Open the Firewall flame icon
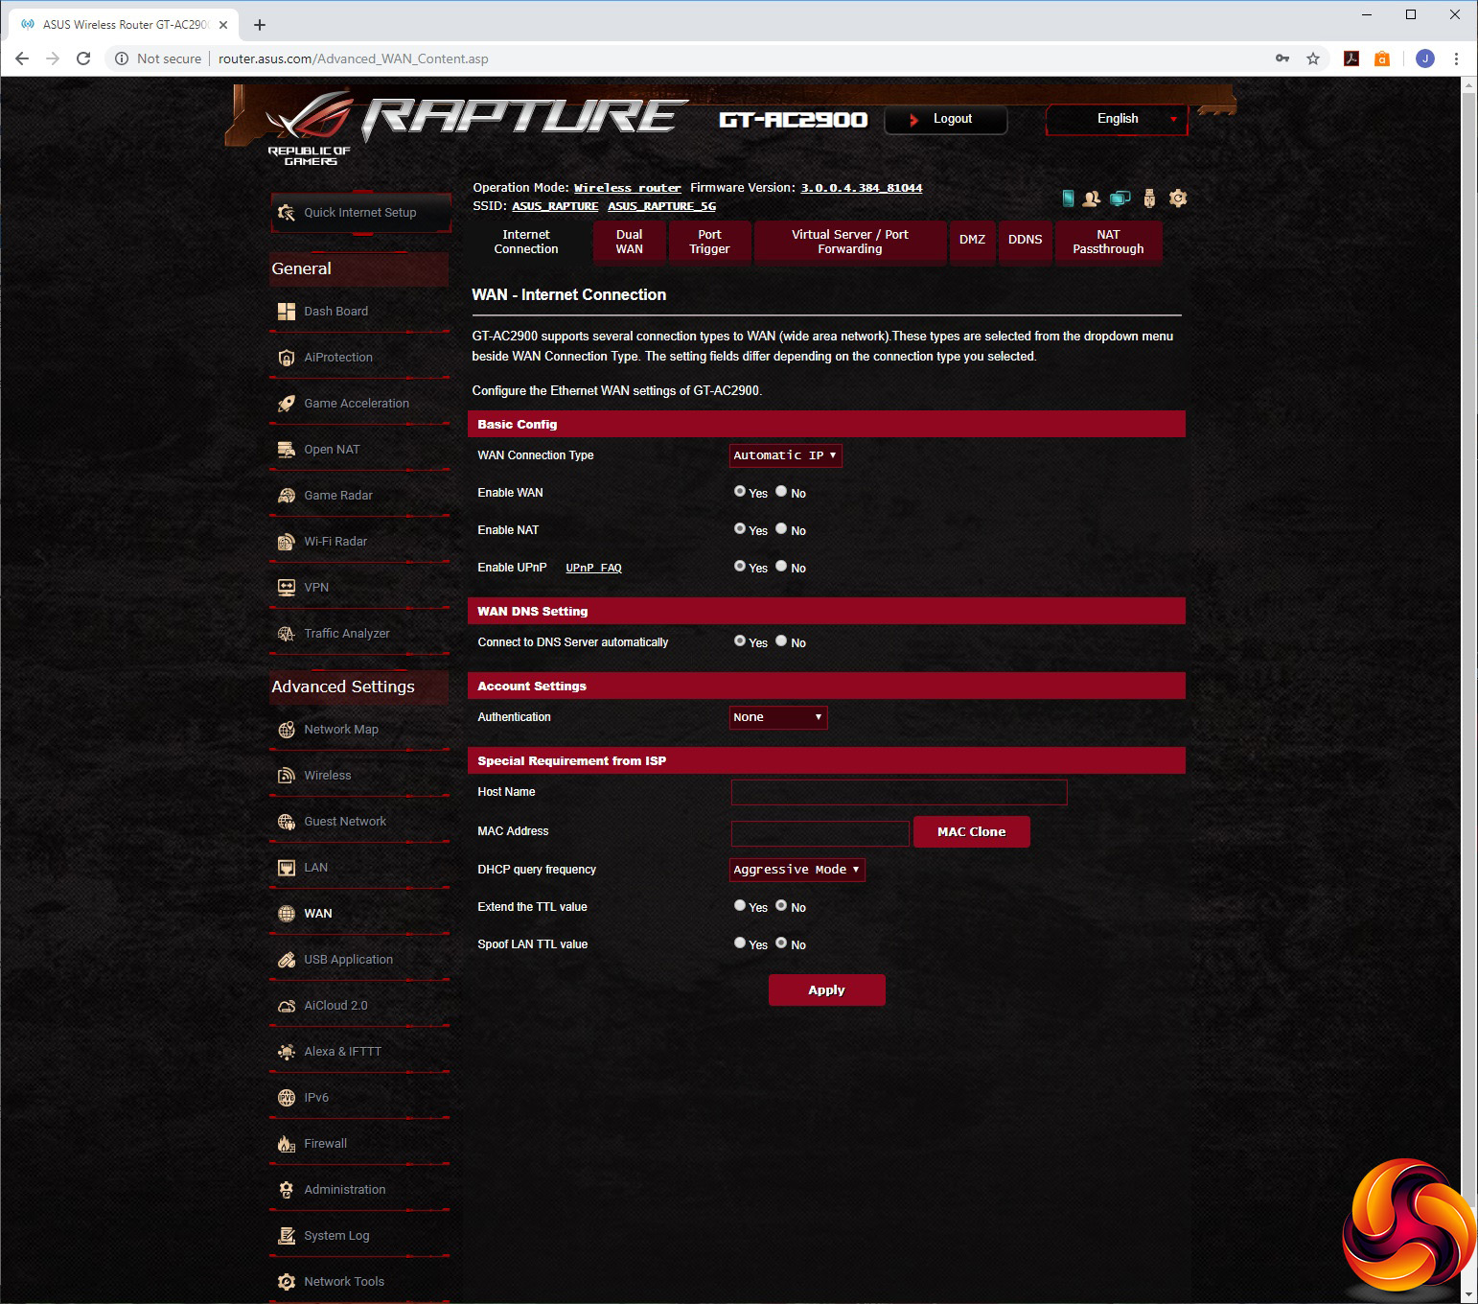Screen dimensions: 1478x1304 pyautogui.click(x=286, y=1144)
